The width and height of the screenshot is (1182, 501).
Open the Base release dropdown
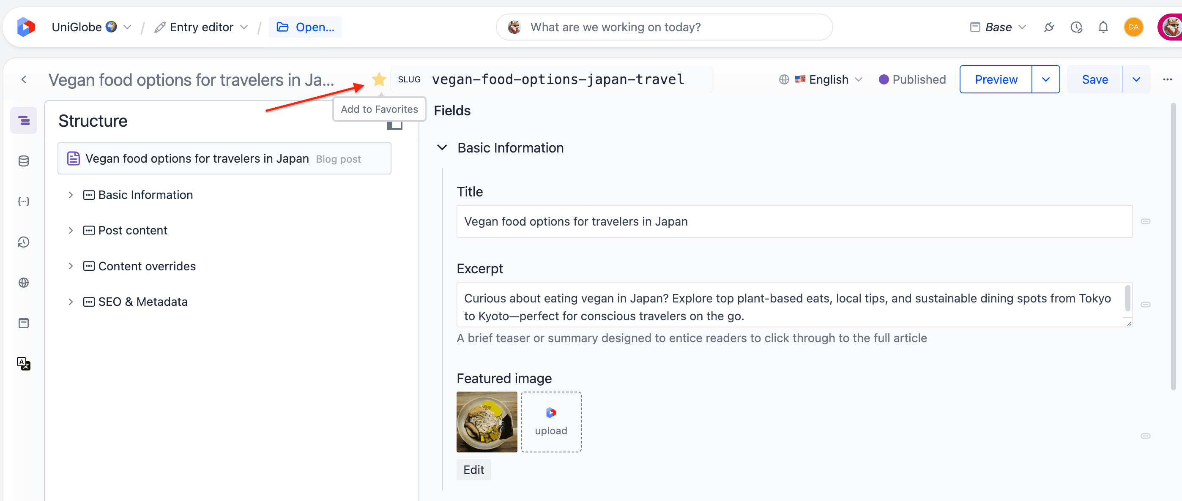pyautogui.click(x=999, y=27)
